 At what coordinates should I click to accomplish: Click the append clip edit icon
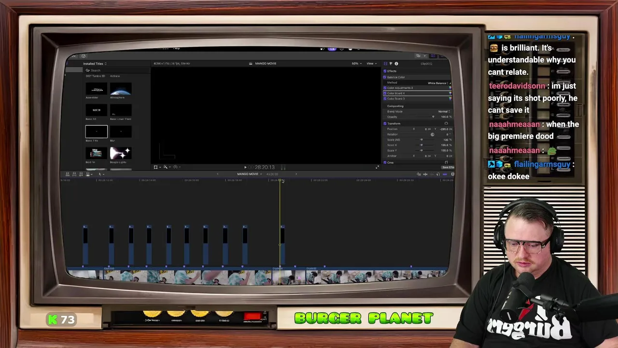81,174
